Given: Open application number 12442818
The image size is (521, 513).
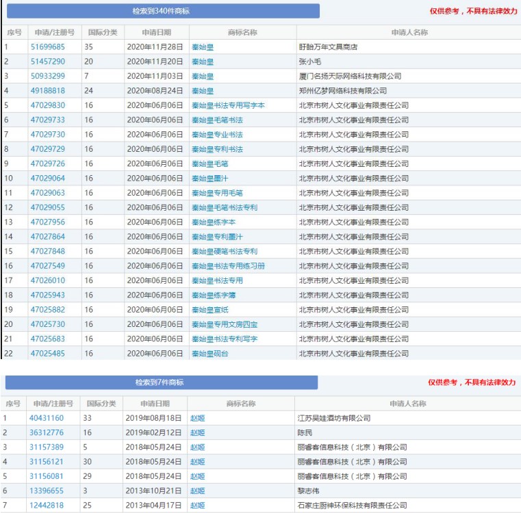Looking at the screenshot, I should click(46, 506).
